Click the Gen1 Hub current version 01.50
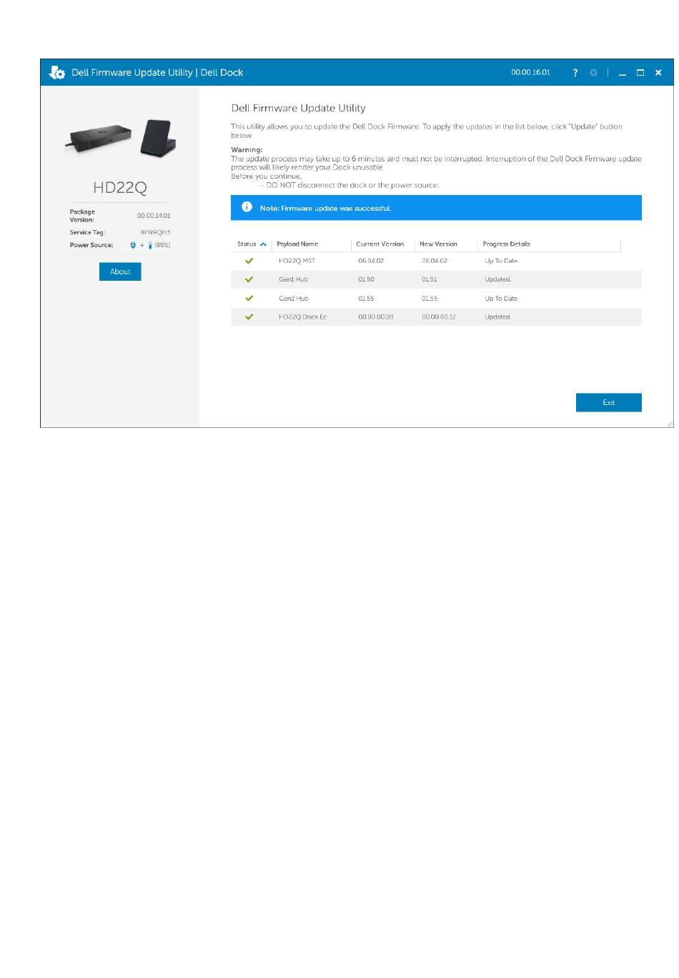Image resolution: width=679 pixels, height=978 pixels. pyautogui.click(x=366, y=279)
